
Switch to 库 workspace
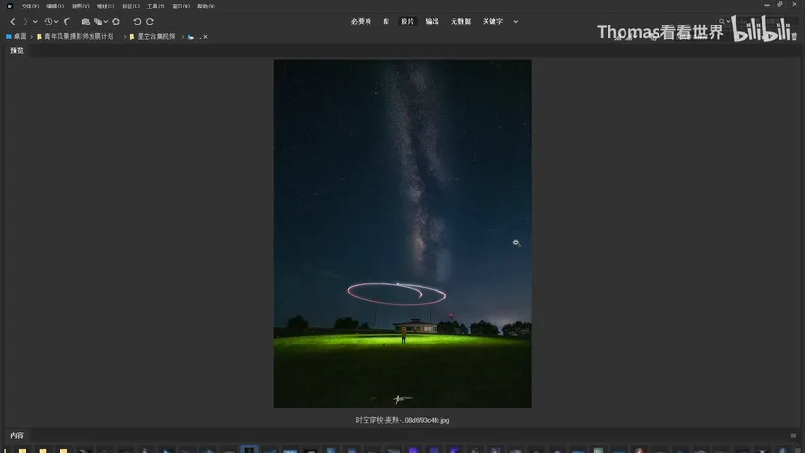(x=385, y=22)
